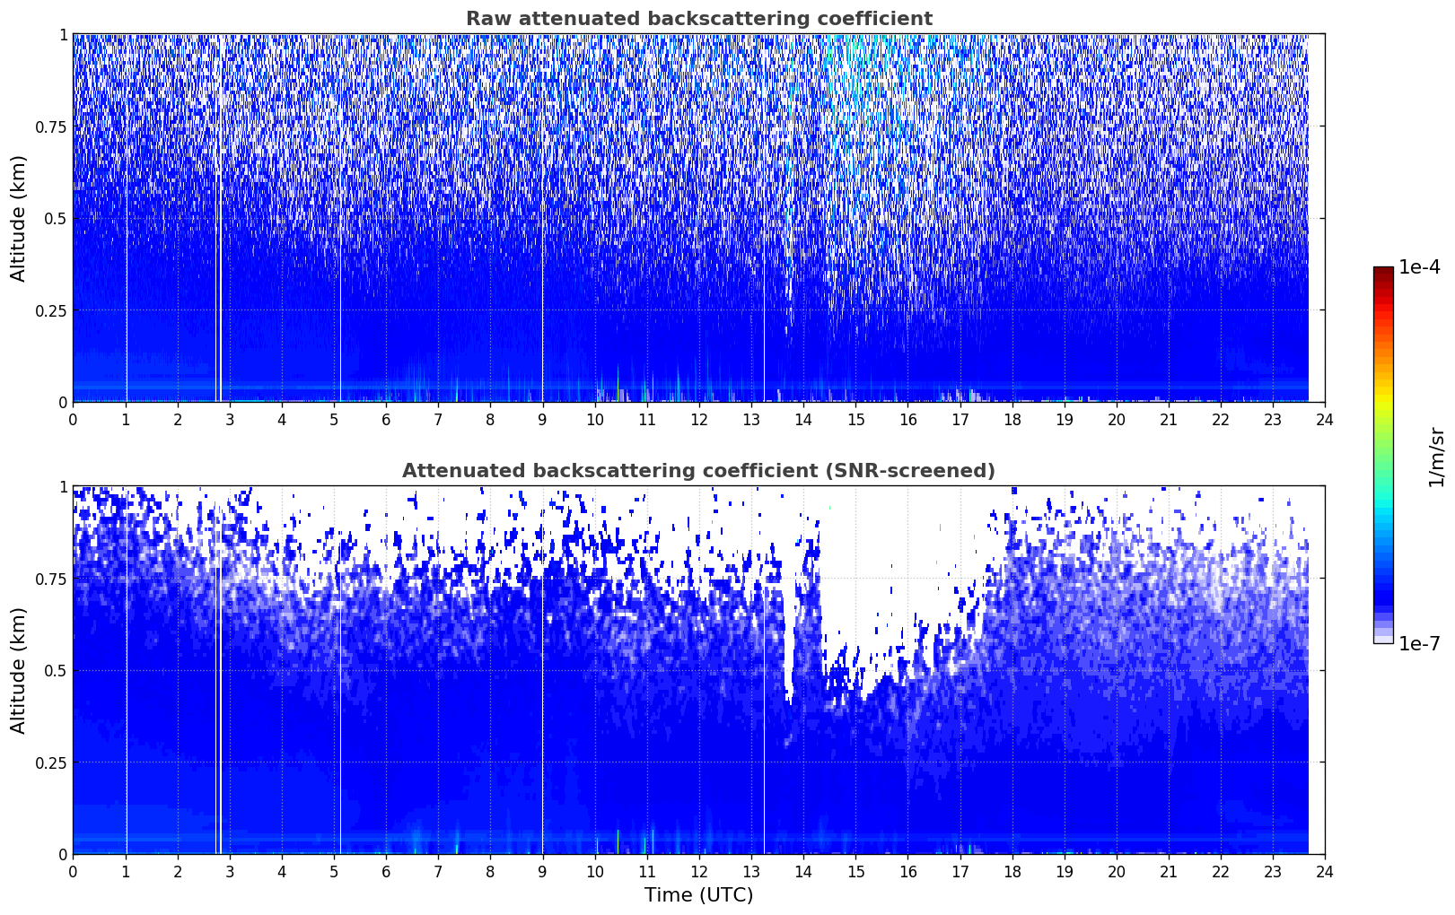1455x915 pixels.
Task: Click time tick "13" under the SNR-screened plot
Action: tap(751, 871)
